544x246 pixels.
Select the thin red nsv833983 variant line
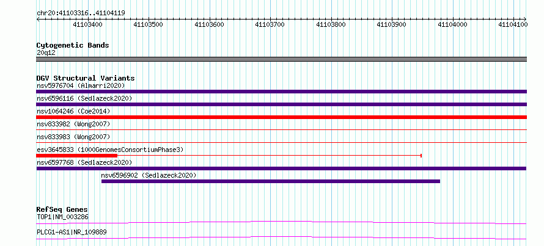pyautogui.click(x=281, y=142)
